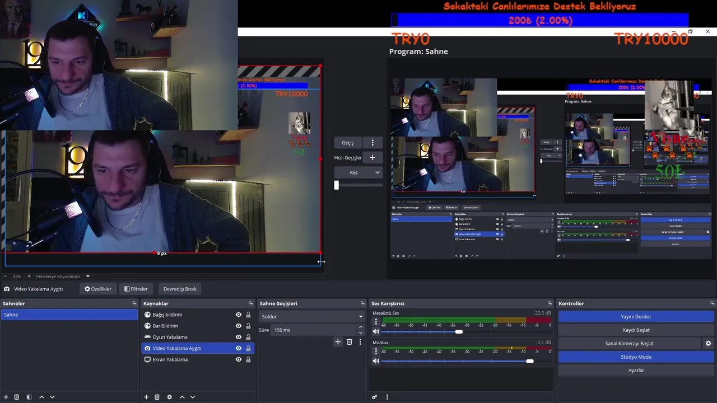Click the Geçiş transition button
The height and width of the screenshot is (403, 717).
click(348, 142)
